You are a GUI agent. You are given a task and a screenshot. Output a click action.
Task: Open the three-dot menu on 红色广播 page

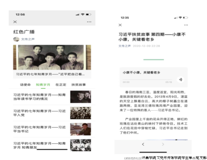click(x=89, y=22)
